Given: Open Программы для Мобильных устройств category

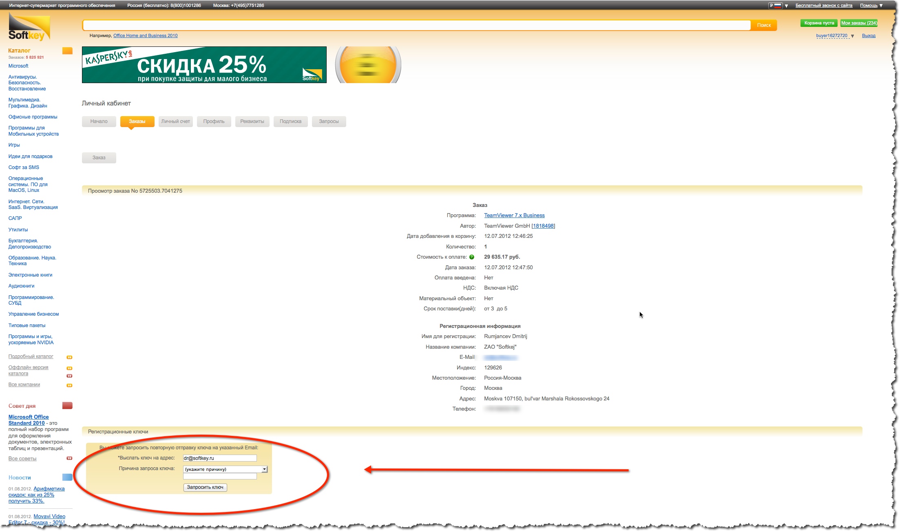Looking at the screenshot, I should 33,131.
